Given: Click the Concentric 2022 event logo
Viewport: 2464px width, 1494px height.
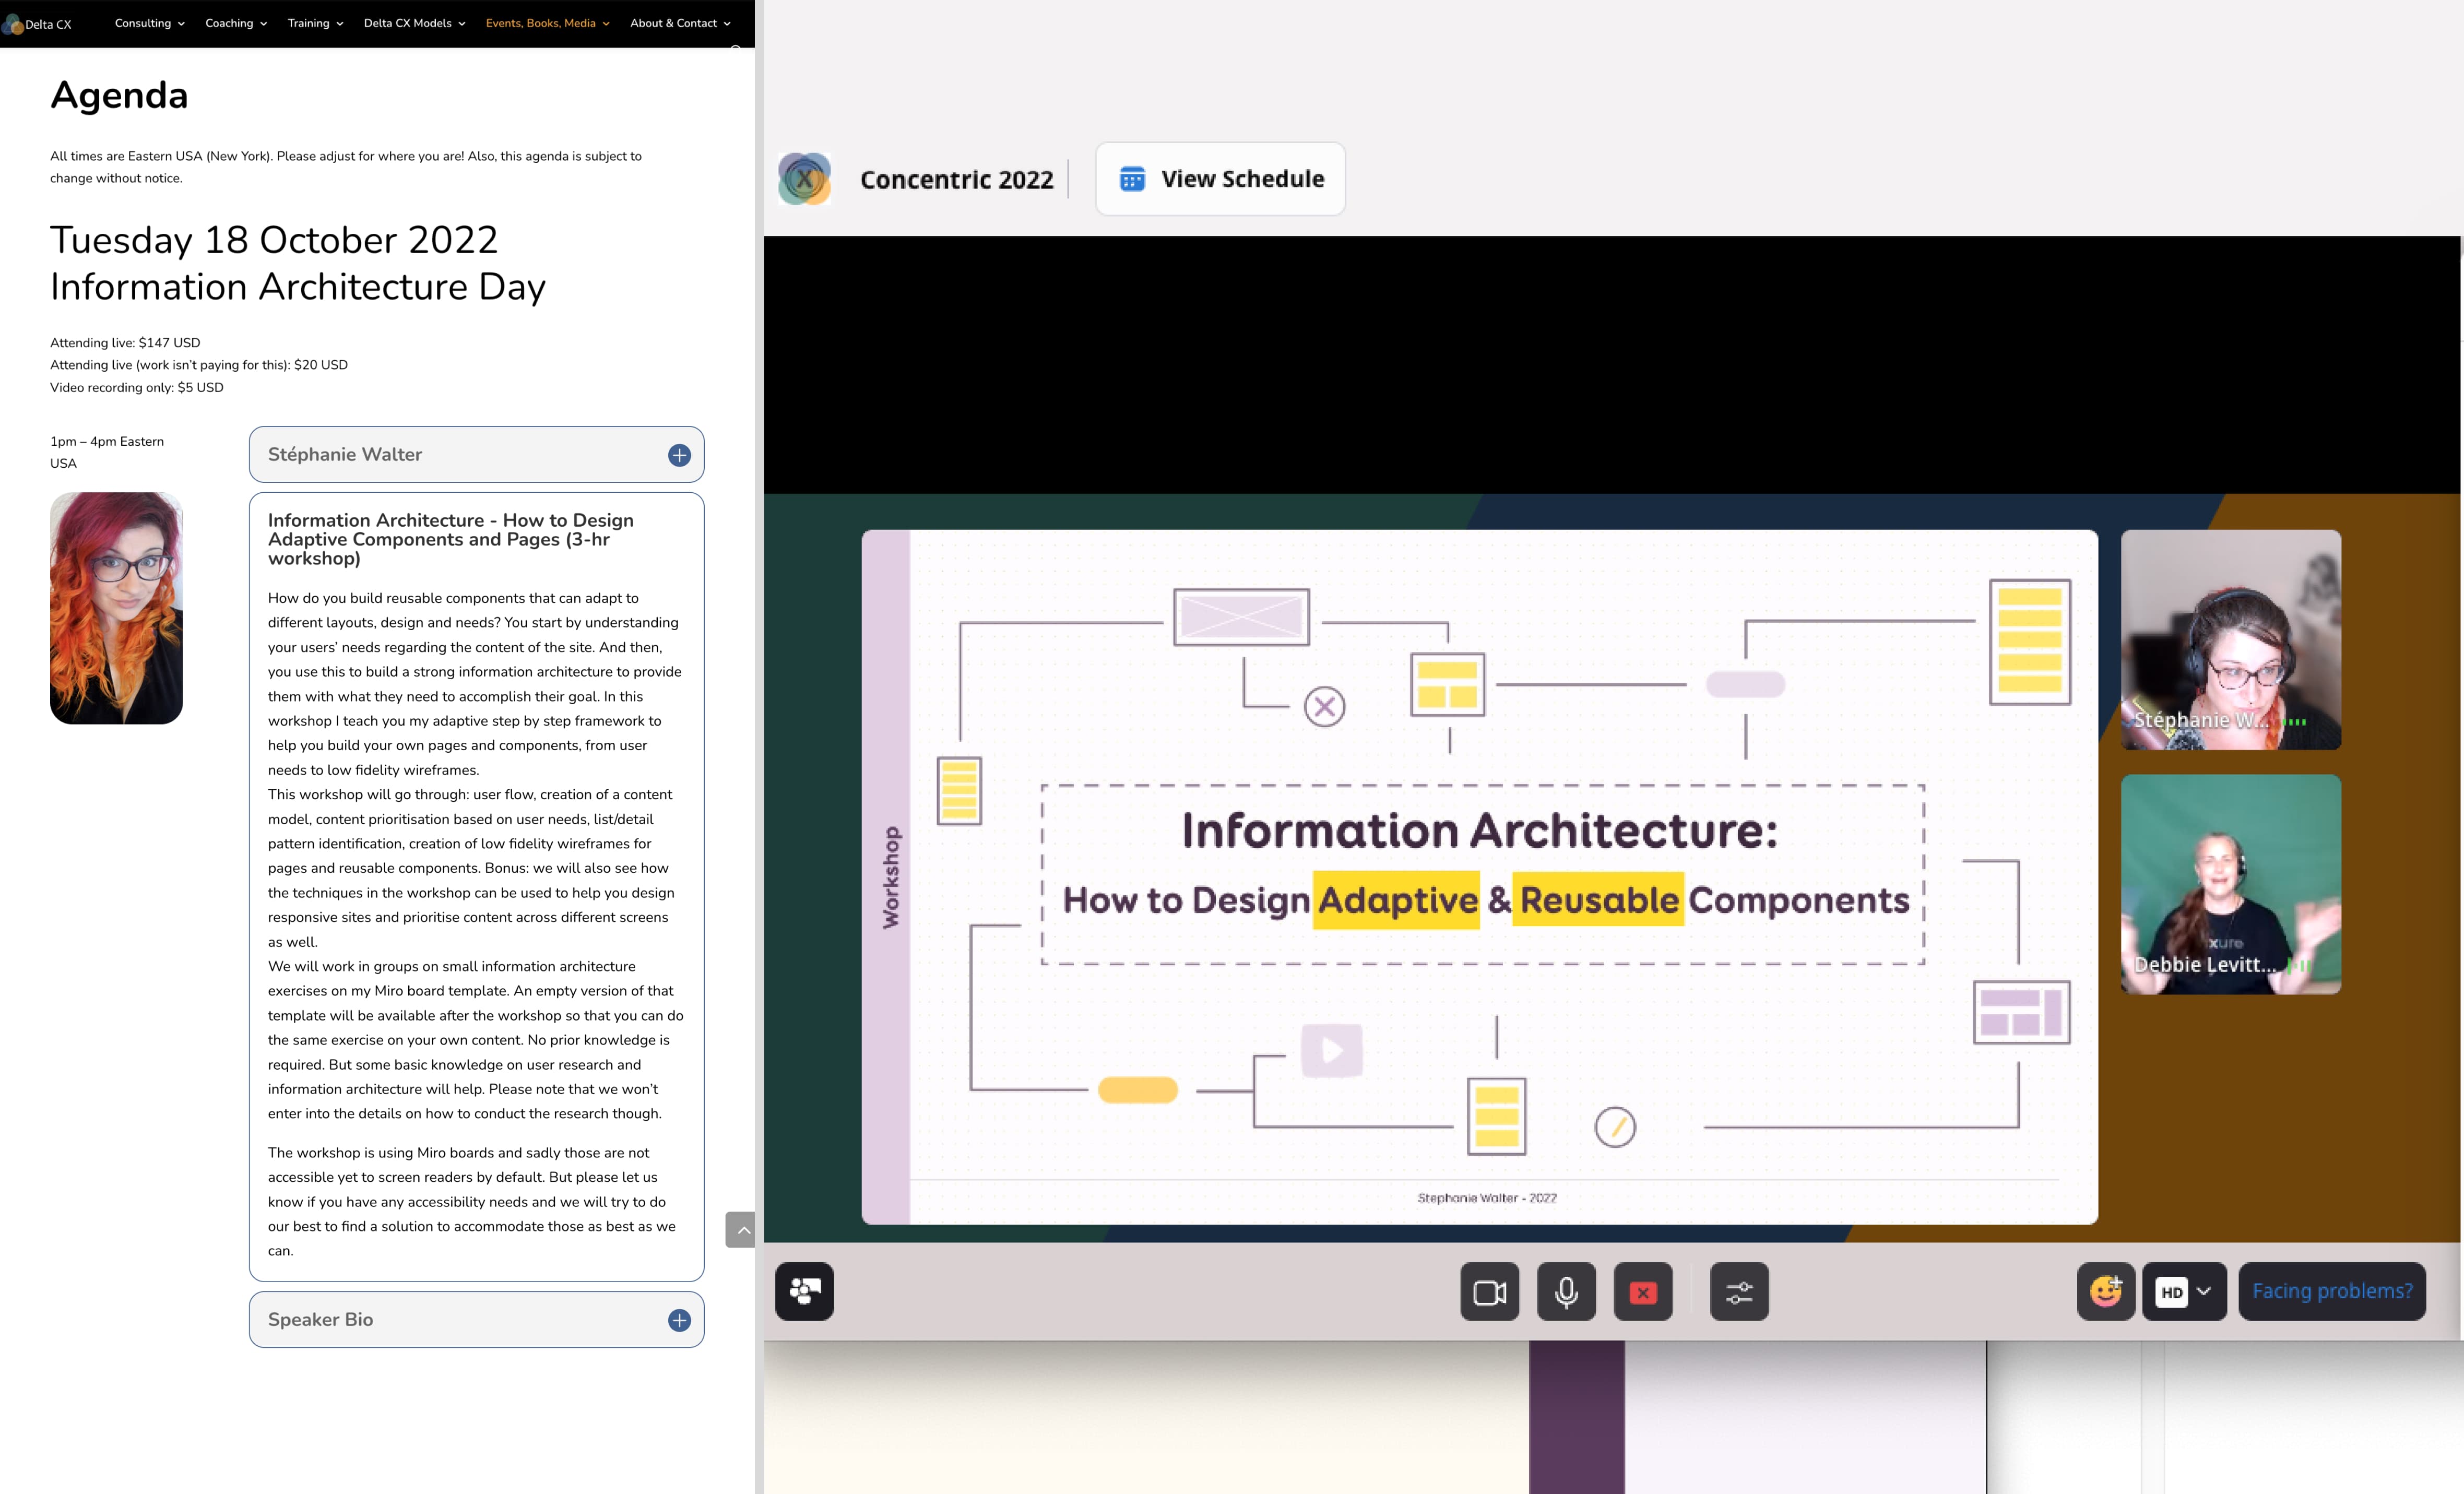Looking at the screenshot, I should point(805,179).
